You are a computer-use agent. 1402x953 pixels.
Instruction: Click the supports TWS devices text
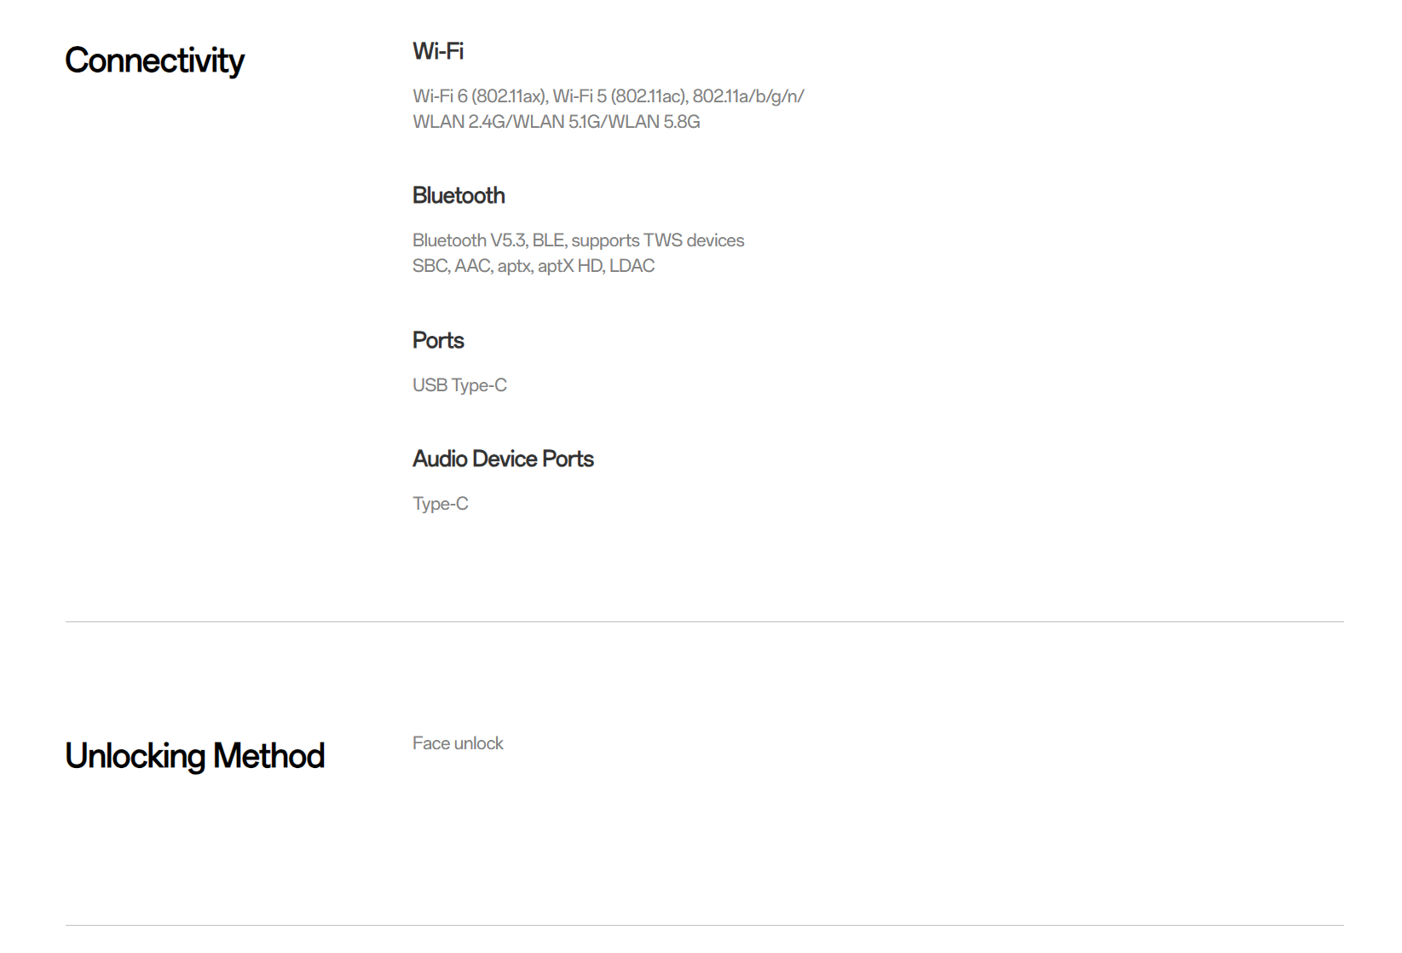coord(657,240)
